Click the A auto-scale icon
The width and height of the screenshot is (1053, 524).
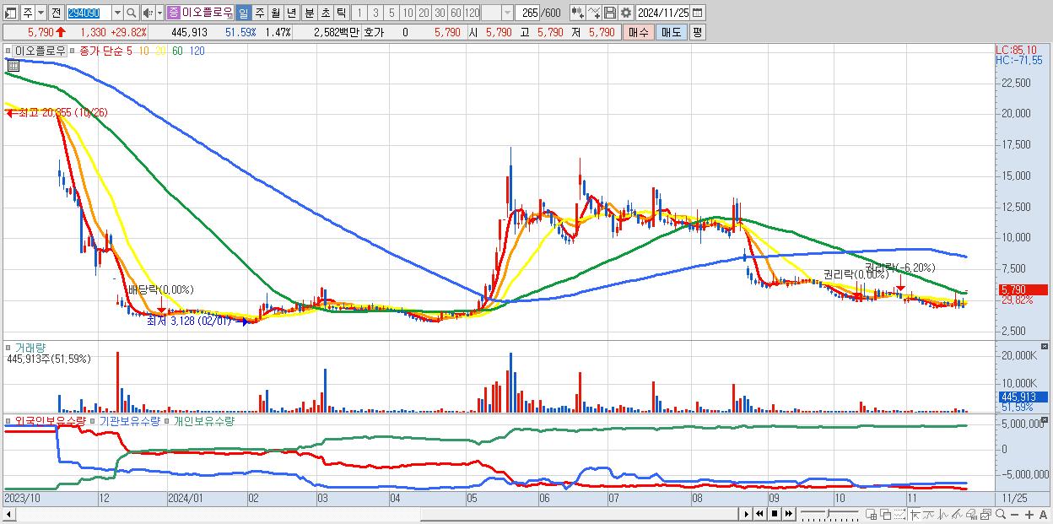tap(1043, 515)
